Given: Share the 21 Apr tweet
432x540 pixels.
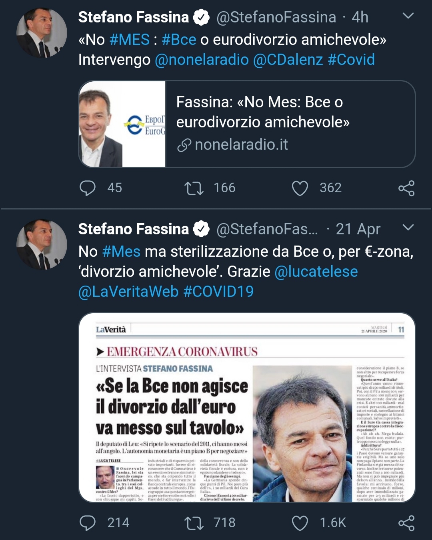Looking at the screenshot, I should pyautogui.click(x=406, y=523).
